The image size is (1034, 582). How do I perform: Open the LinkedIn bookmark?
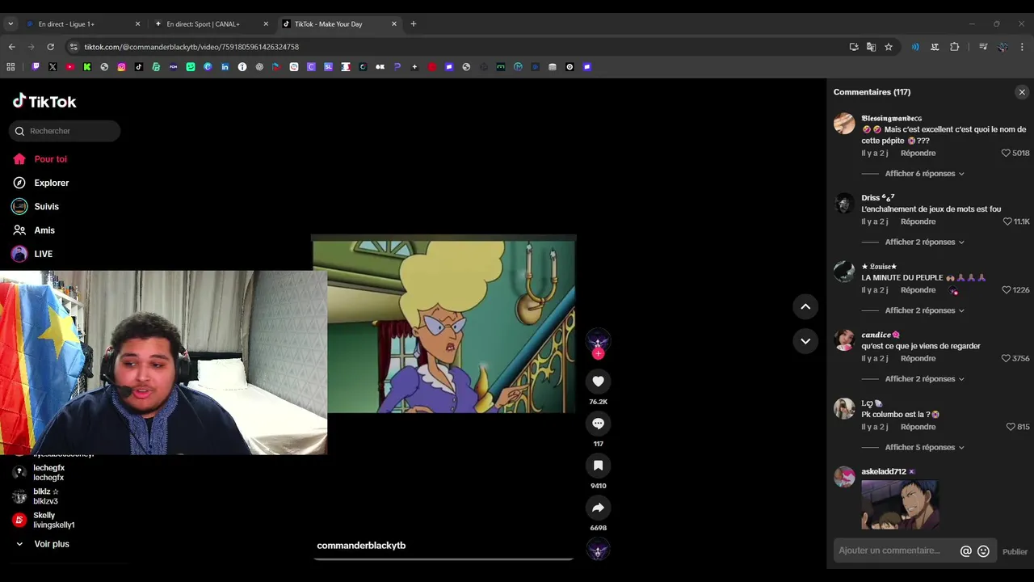(225, 67)
